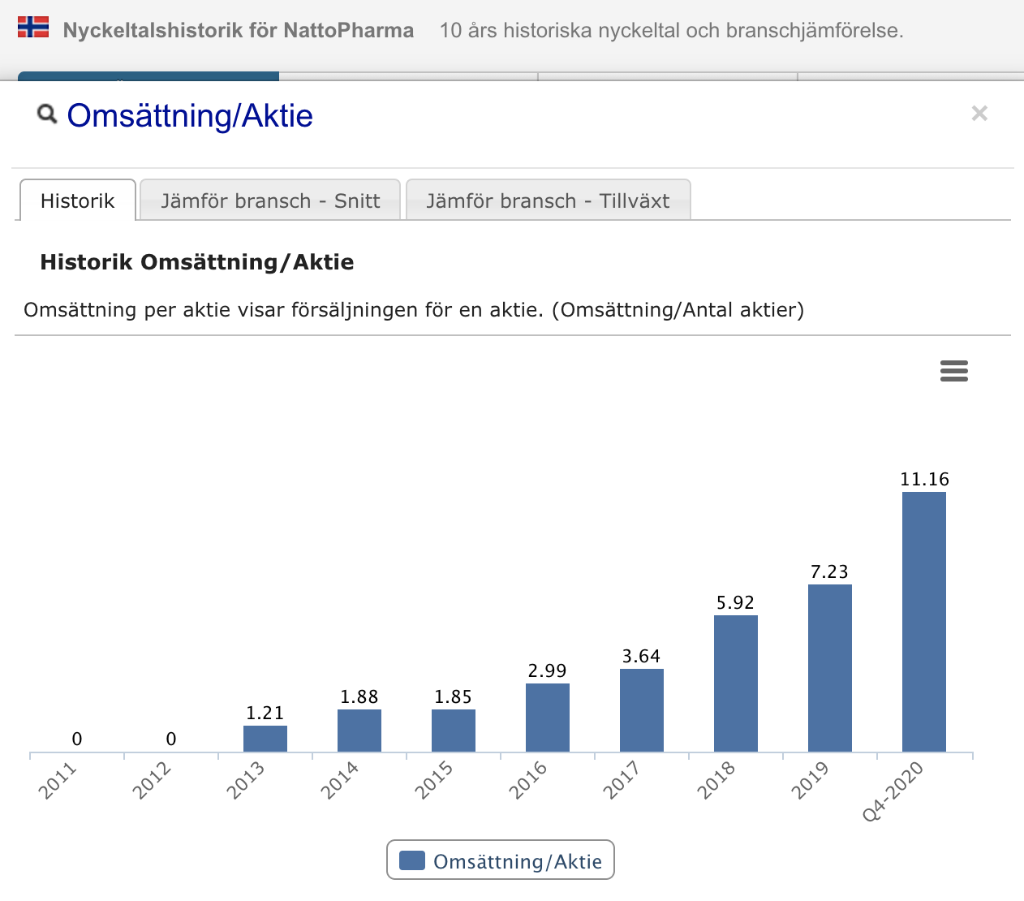
Task: Click the blue legend color swatch
Action: coord(412,860)
